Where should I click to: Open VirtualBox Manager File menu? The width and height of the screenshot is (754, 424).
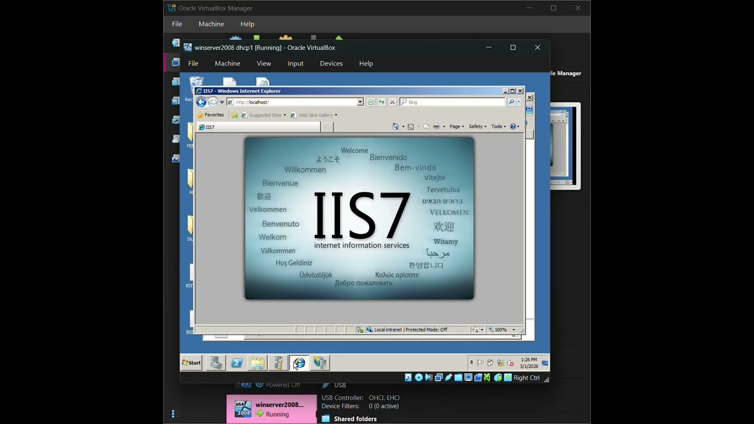(177, 24)
